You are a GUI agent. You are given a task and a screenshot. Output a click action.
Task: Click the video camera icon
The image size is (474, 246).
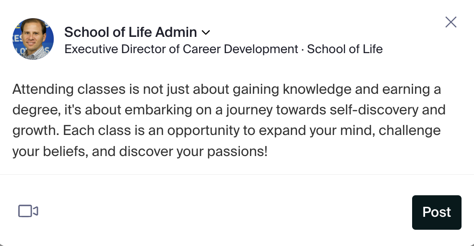coord(28,211)
